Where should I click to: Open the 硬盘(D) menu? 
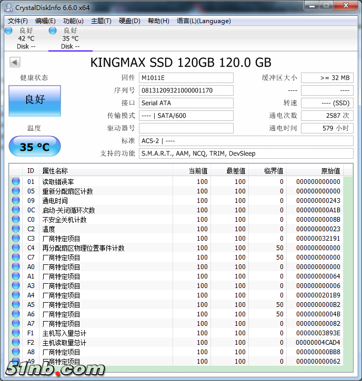(129, 21)
